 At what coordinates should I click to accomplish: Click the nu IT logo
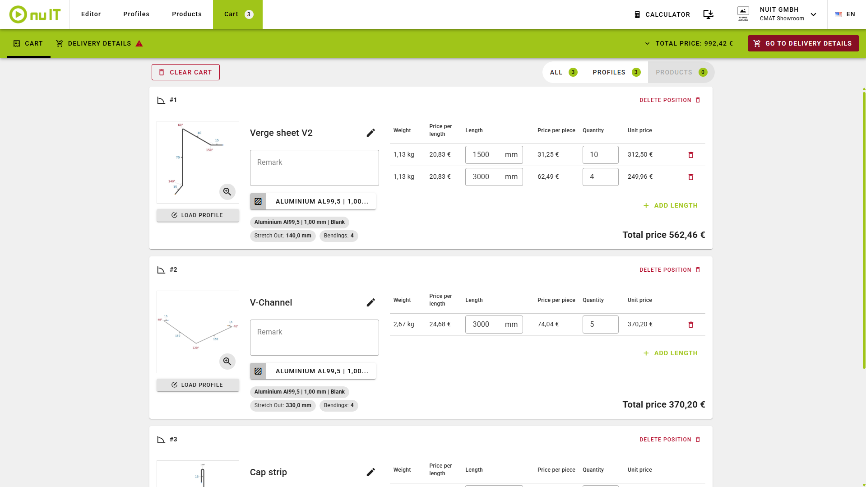click(x=35, y=14)
